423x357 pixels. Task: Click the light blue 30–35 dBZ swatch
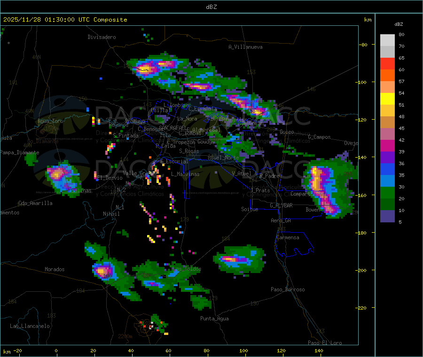[x=387, y=181]
